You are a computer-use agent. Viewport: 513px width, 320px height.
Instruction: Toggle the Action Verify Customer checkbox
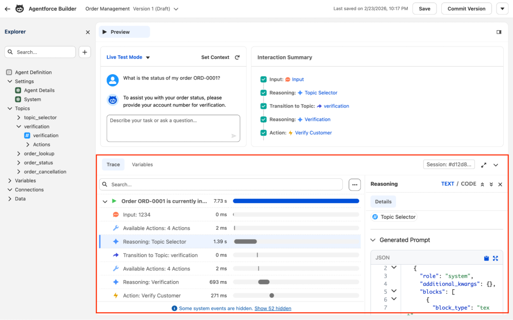(264, 133)
